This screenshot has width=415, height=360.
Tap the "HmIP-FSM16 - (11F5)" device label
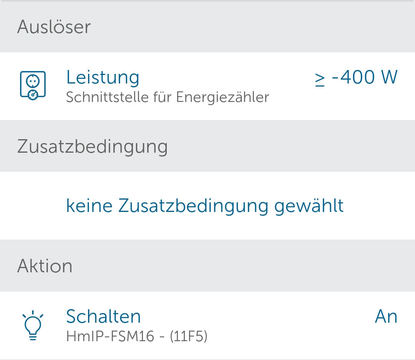point(137,337)
